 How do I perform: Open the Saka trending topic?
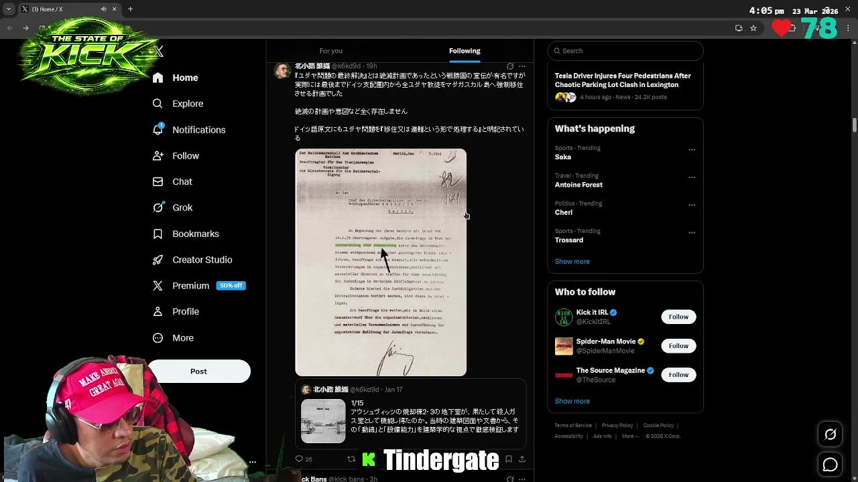tap(563, 157)
